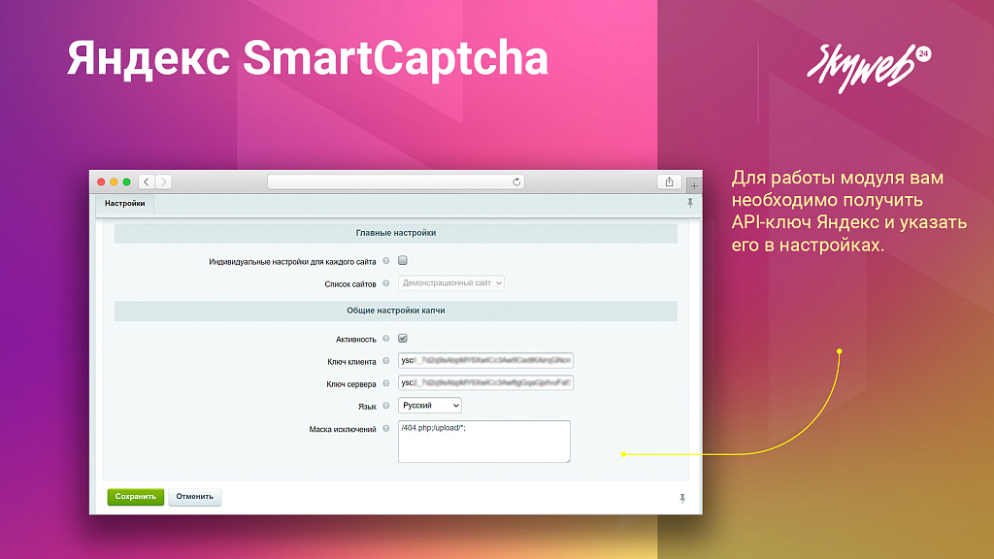The image size is (994, 559).
Task: Click the pin icon near the Настройки tab
Action: pos(689,205)
